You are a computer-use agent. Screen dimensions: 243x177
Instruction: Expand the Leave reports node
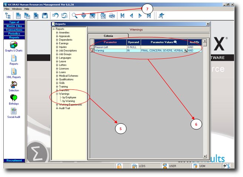[x=57, y=62]
